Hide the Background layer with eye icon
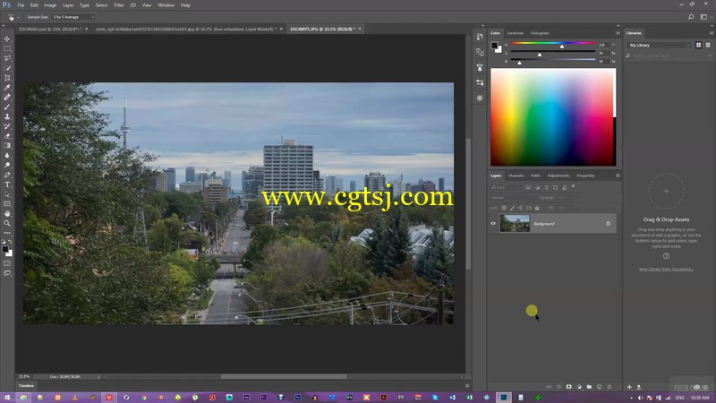Screen dimensions: 716x403 click(x=493, y=223)
